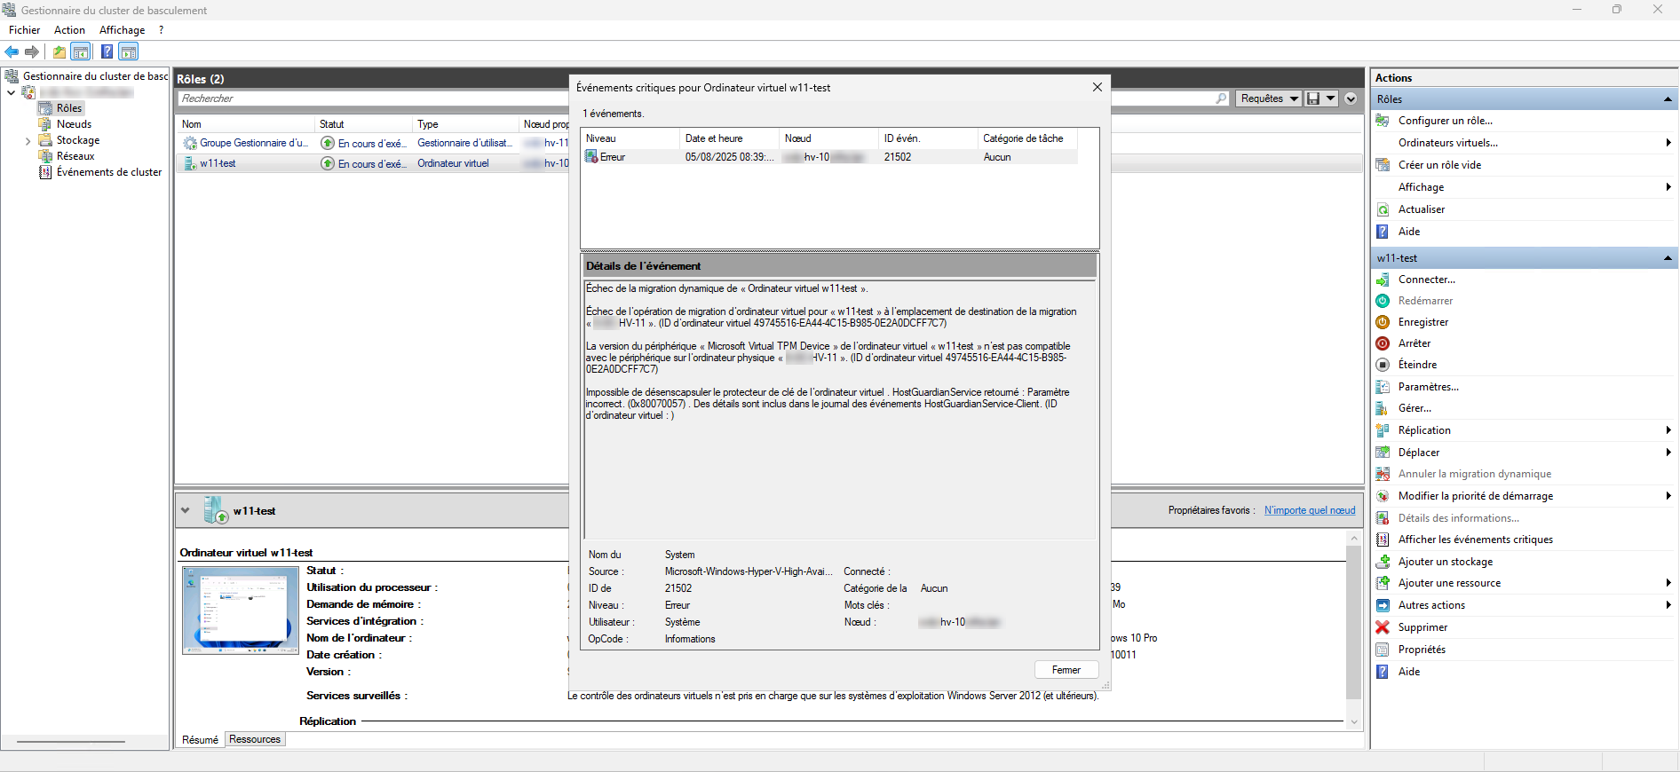Click the Actualiser refresh icon
Image resolution: width=1680 pixels, height=772 pixels.
[x=1383, y=209]
